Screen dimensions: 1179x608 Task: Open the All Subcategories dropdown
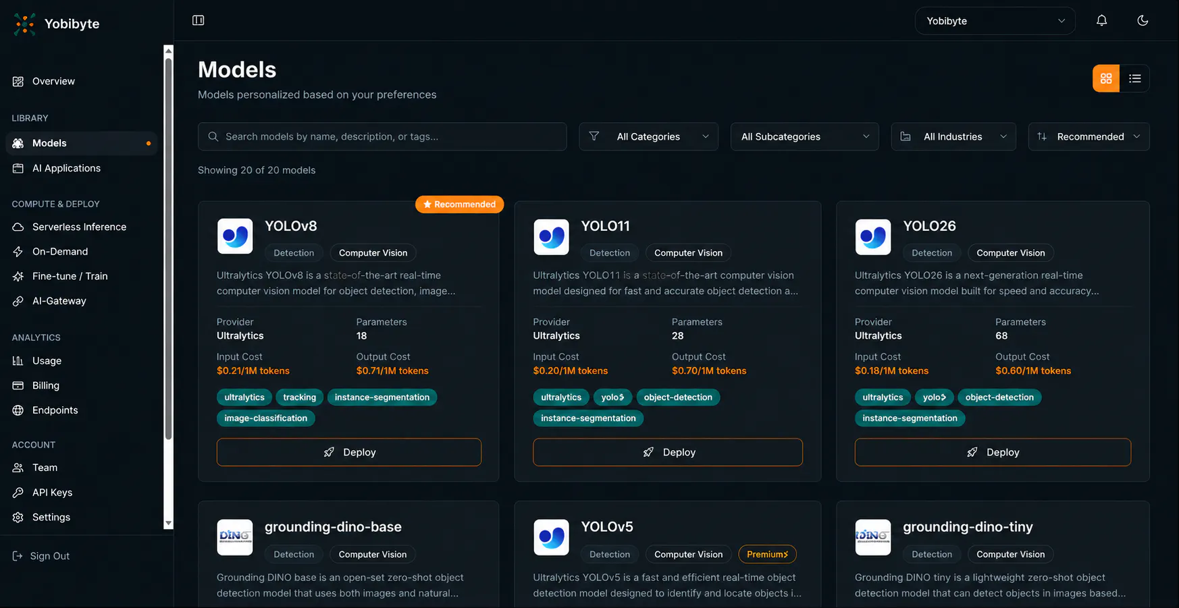point(805,136)
